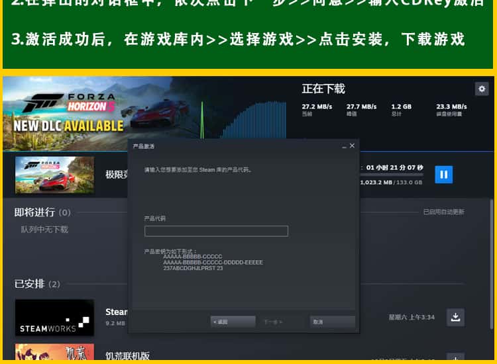The width and height of the screenshot is (497, 364).
Task: Open download settings gear icon
Action: tap(482, 89)
